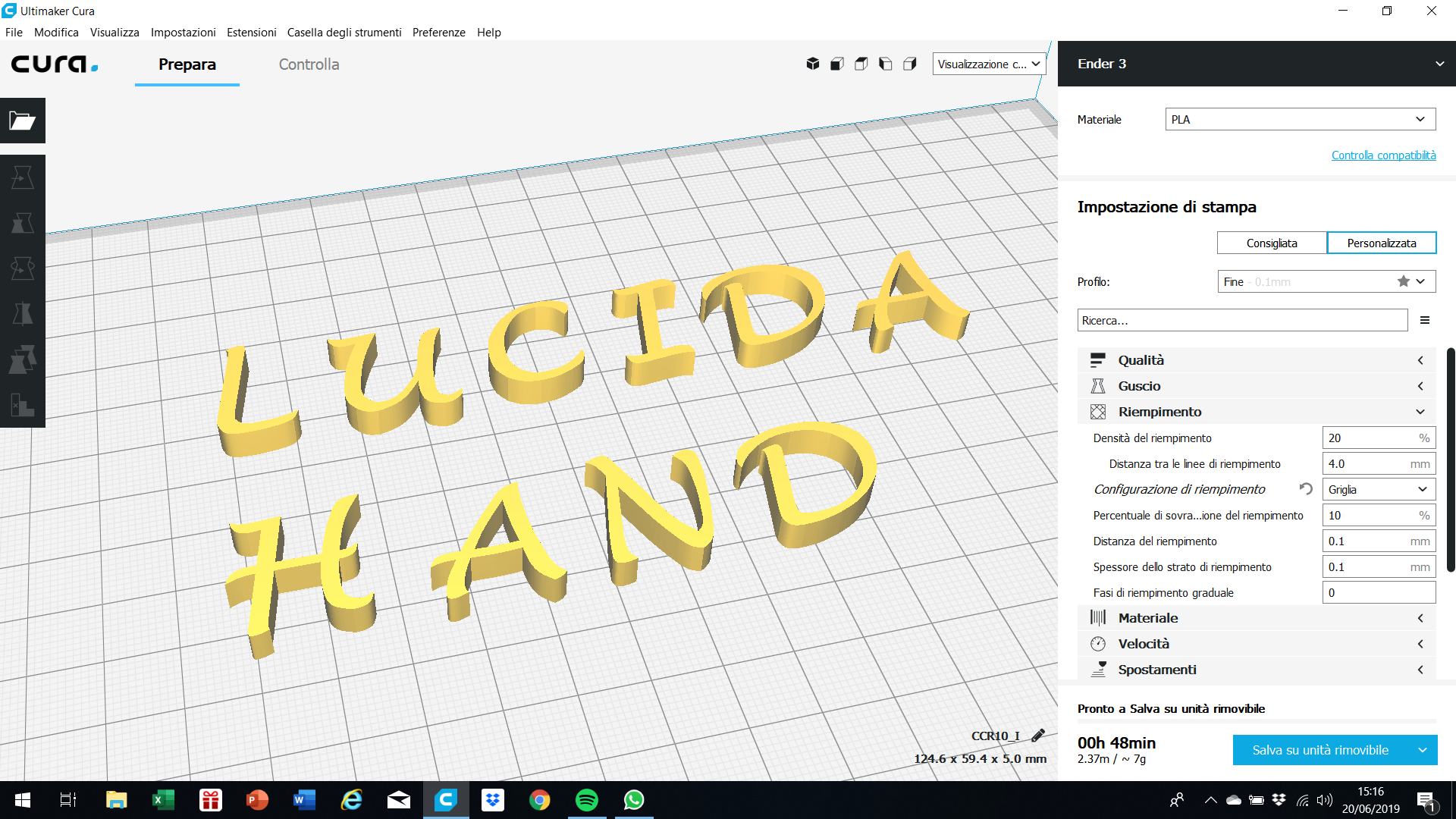The image size is (1456, 819).
Task: Select the Rotate tool in left toolbar
Action: click(x=23, y=268)
